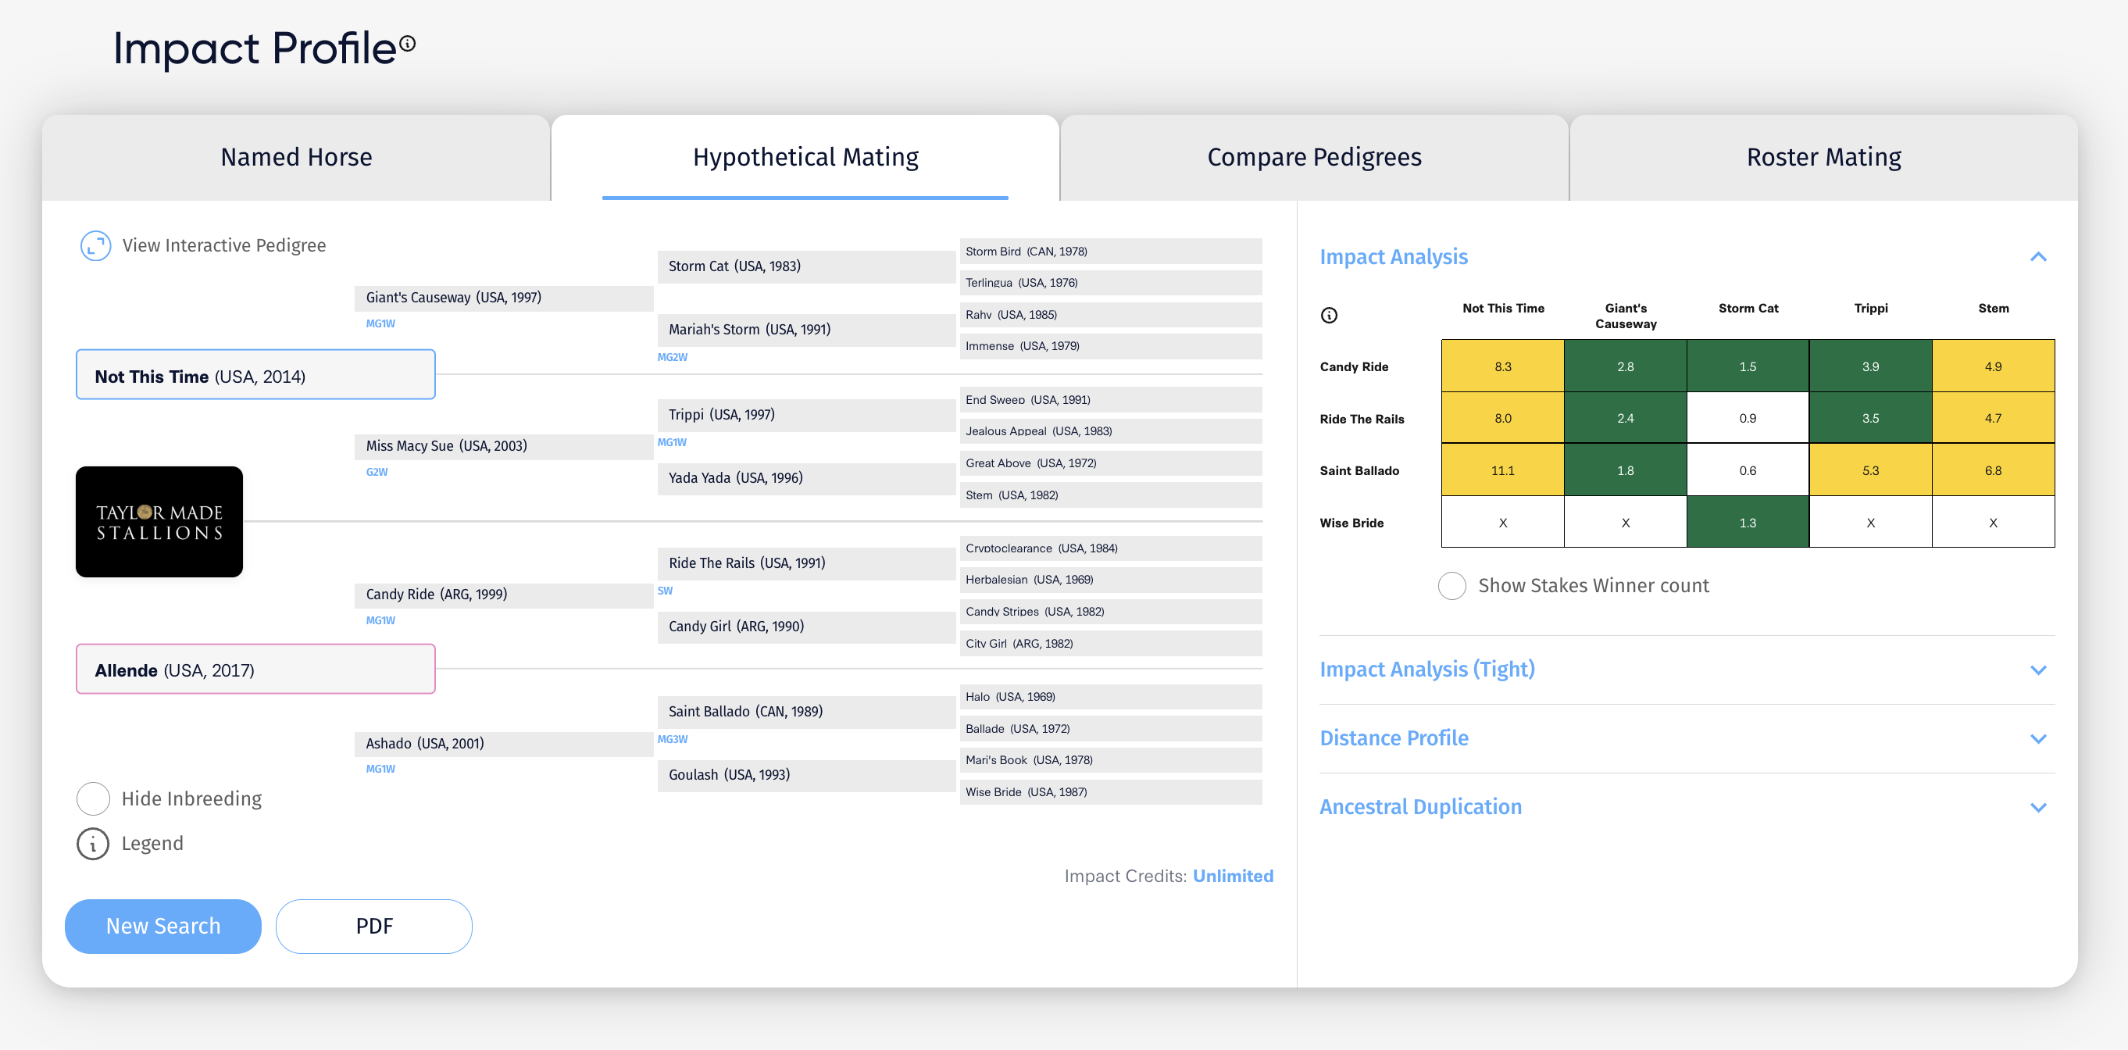Switch to the Named Horse tab
This screenshot has width=2128, height=1050.
click(296, 157)
